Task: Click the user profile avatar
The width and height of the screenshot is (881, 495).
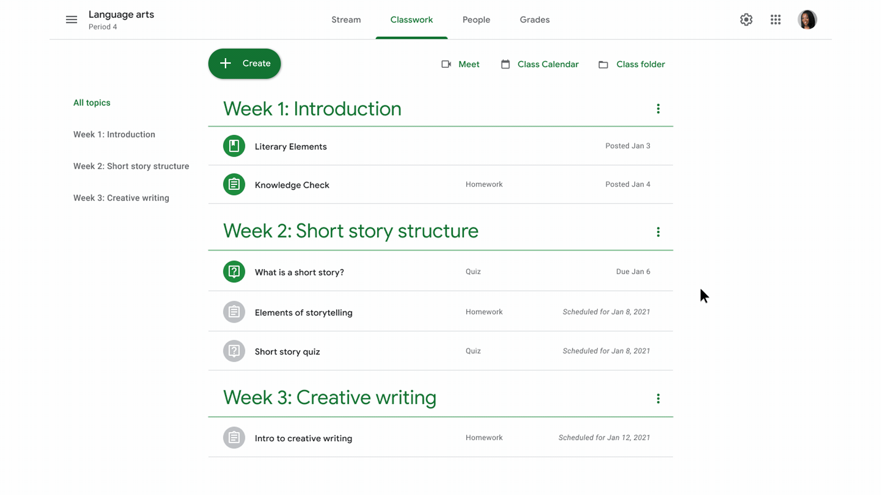Action: click(808, 19)
